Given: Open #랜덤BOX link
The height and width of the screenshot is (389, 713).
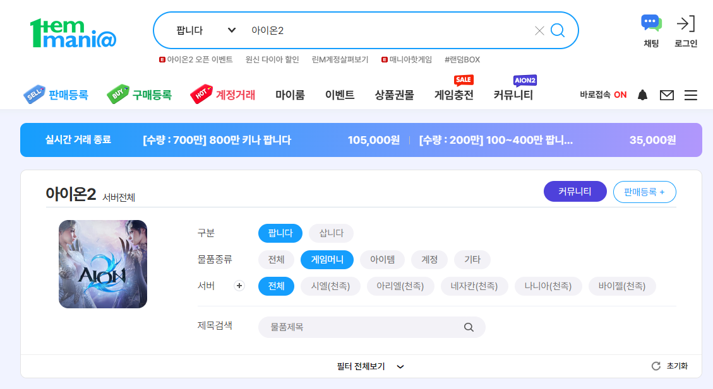Looking at the screenshot, I should point(462,59).
